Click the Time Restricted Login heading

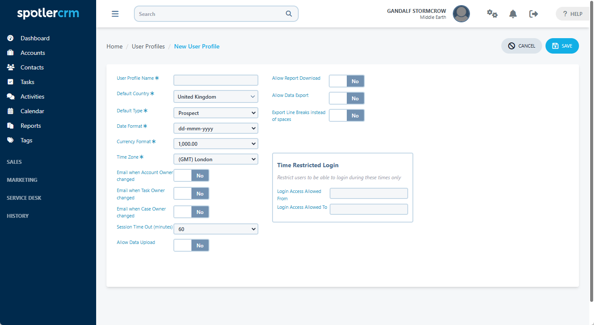tap(308, 165)
